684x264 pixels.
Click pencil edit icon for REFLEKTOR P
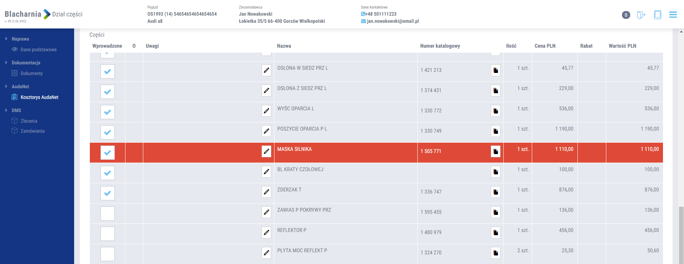click(x=266, y=233)
